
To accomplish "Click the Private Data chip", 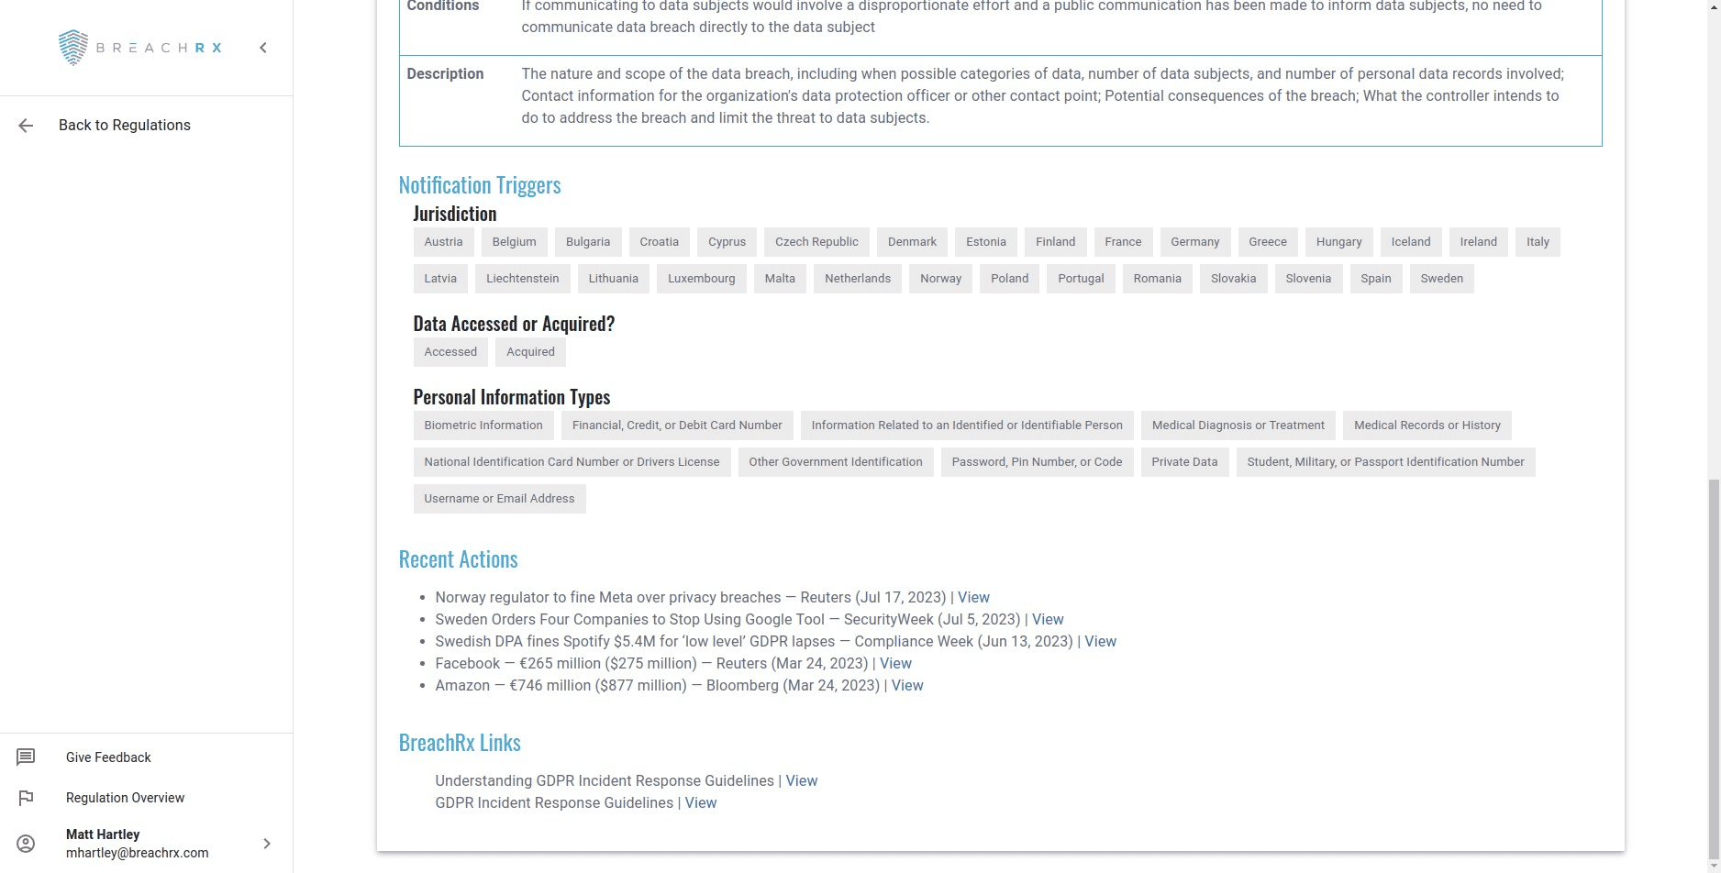I will point(1184,462).
